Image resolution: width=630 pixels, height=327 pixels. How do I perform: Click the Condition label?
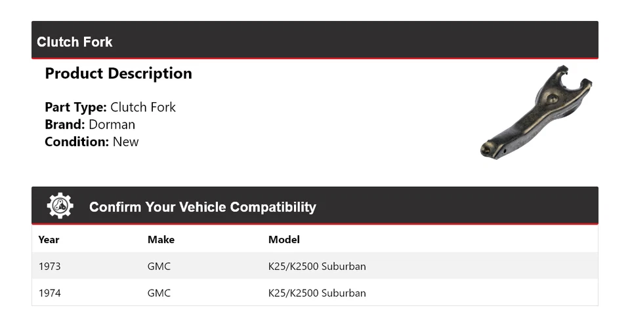point(77,142)
